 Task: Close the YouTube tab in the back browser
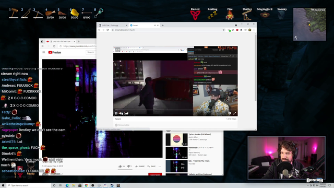tap(74, 42)
